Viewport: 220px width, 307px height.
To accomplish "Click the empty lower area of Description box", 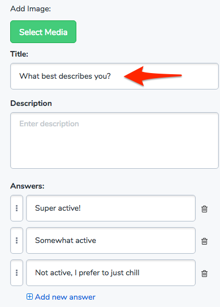I will (x=114, y=153).
